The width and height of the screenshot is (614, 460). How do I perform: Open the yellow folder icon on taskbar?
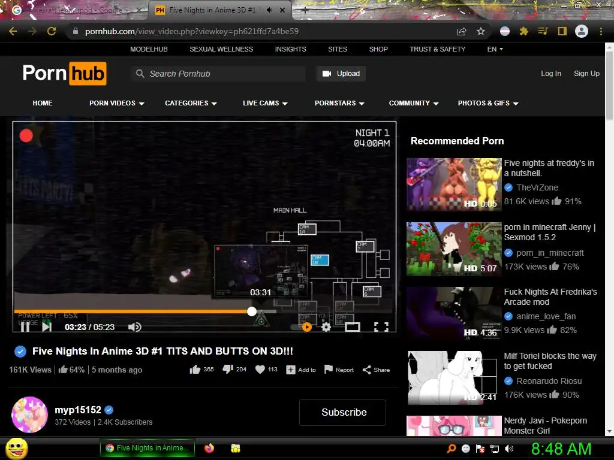235,448
